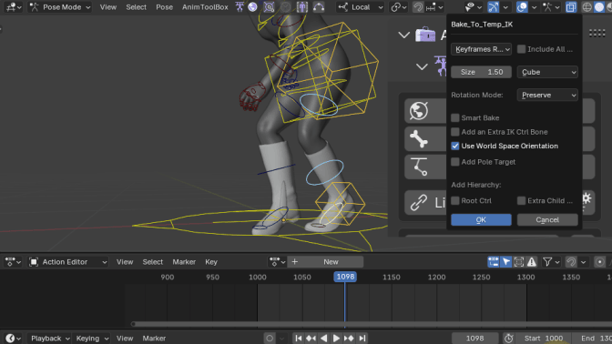
Task: Open the Pose menu
Action: 164,7
